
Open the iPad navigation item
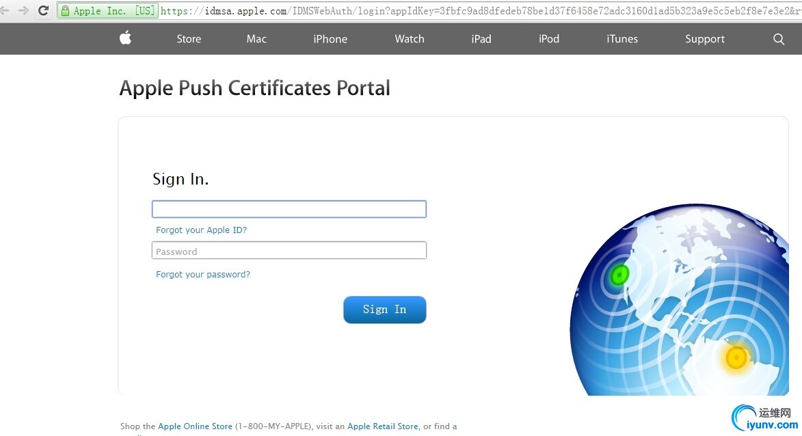[481, 39]
